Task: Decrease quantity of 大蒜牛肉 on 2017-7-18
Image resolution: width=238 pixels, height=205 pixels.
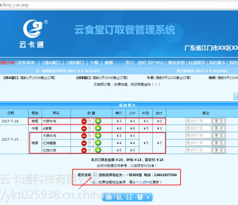Action: point(84,121)
